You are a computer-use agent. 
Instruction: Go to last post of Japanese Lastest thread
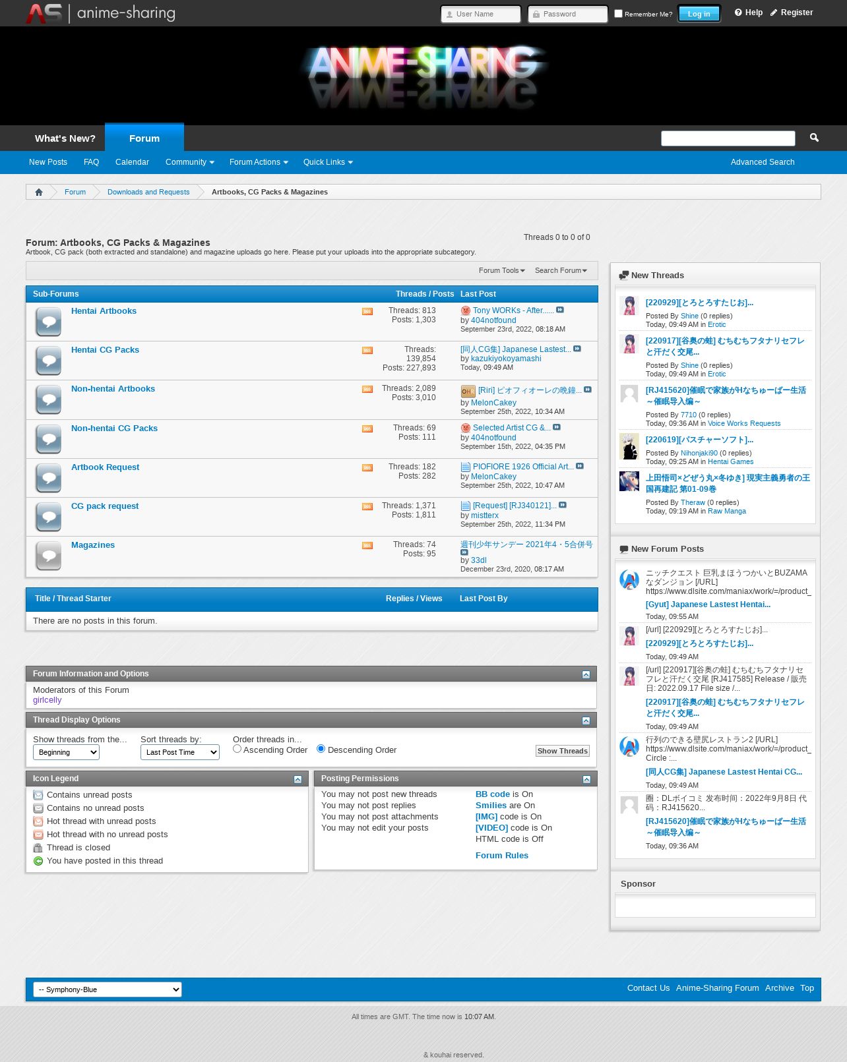coord(577,349)
